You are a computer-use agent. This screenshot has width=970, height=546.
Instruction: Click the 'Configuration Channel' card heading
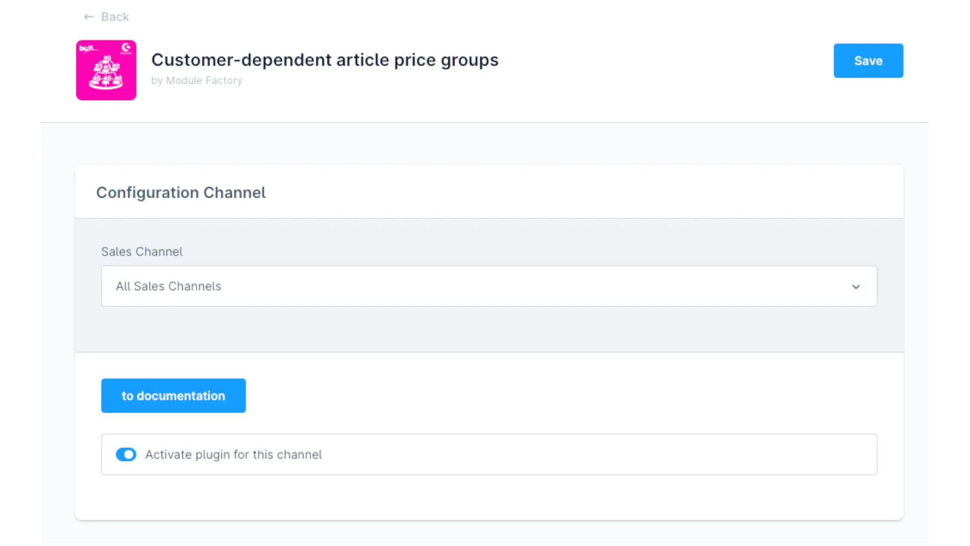pos(181,193)
